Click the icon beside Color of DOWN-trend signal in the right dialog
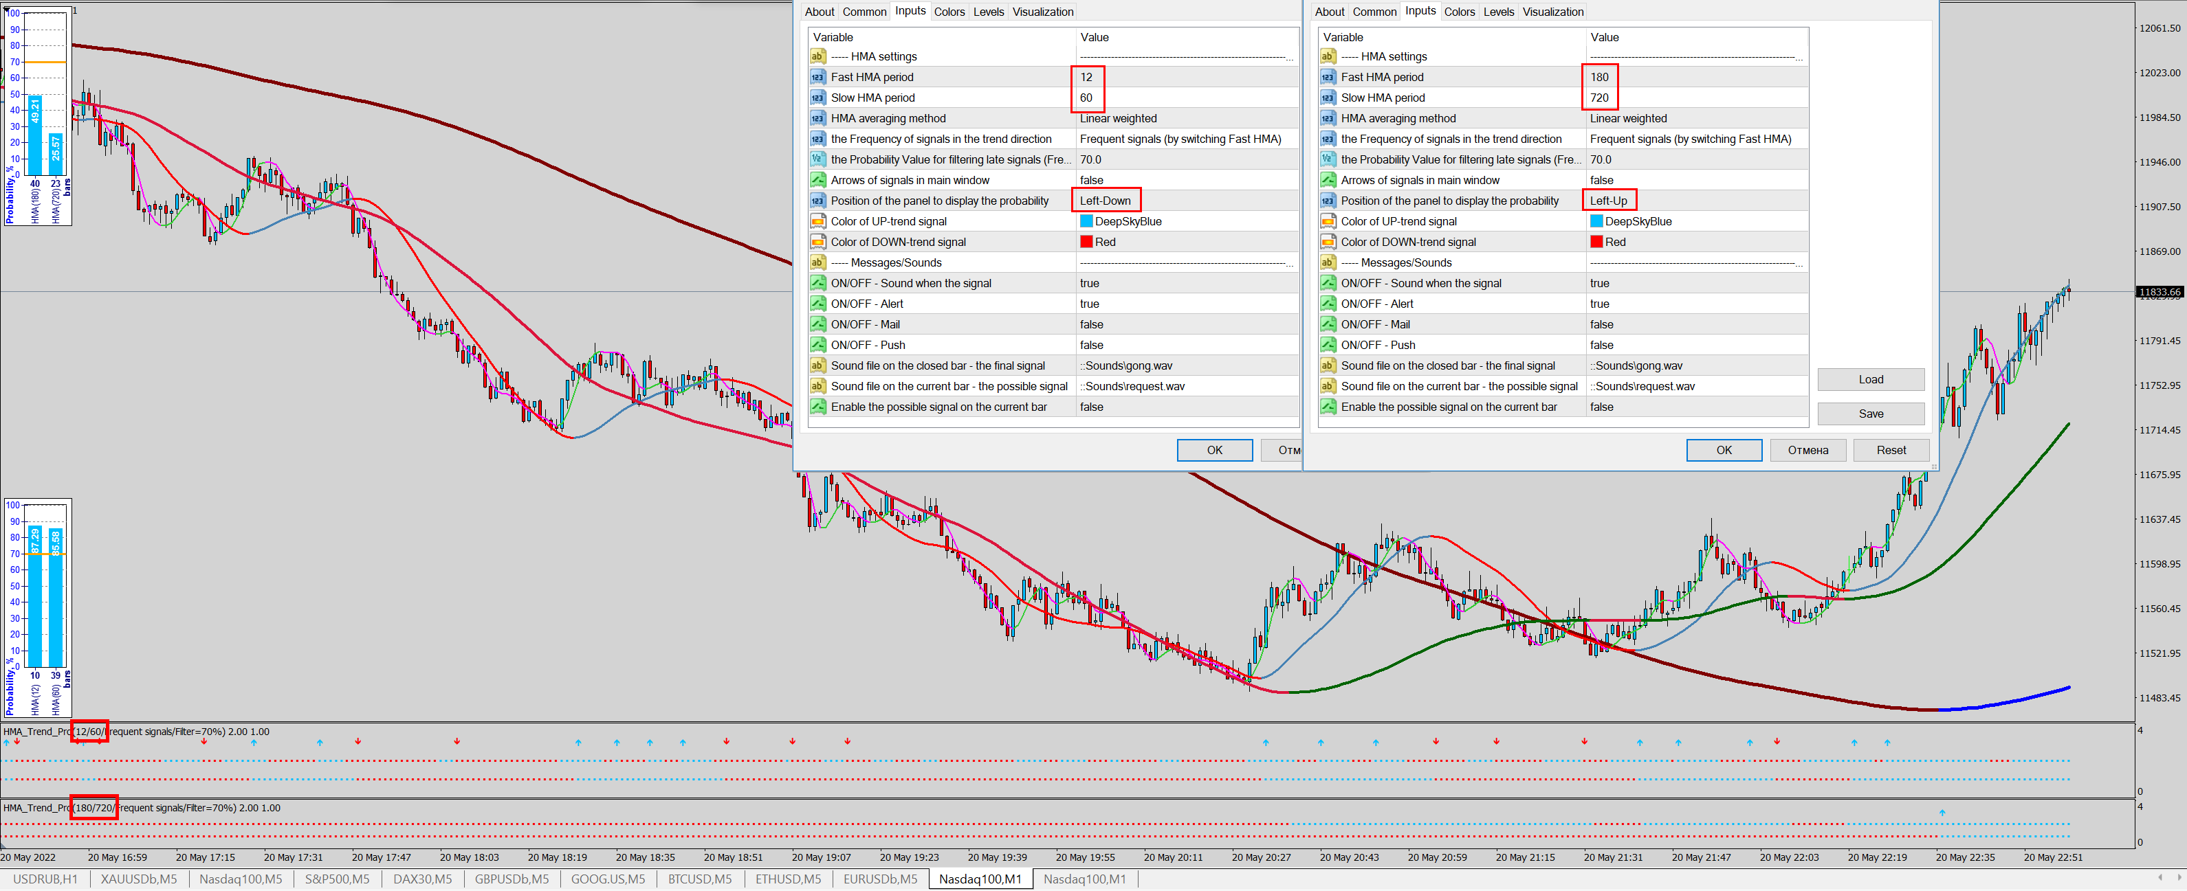The image size is (2187, 891). 1327,242
